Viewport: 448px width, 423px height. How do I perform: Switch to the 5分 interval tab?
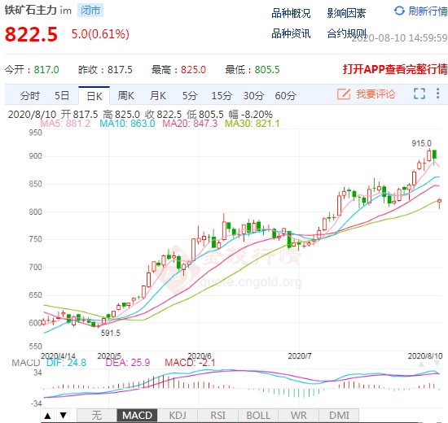190,95
